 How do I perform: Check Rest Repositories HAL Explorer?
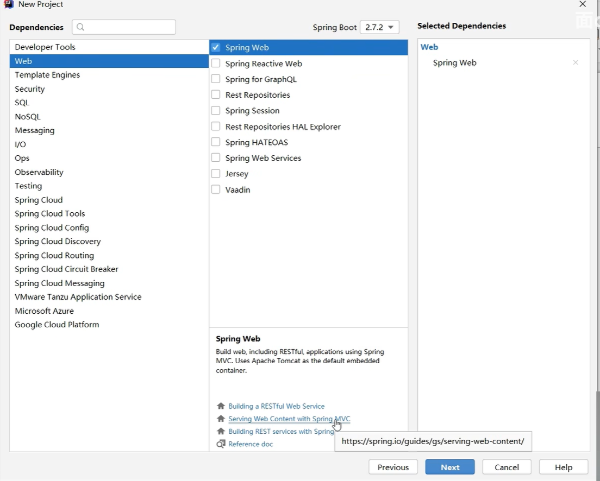click(216, 126)
